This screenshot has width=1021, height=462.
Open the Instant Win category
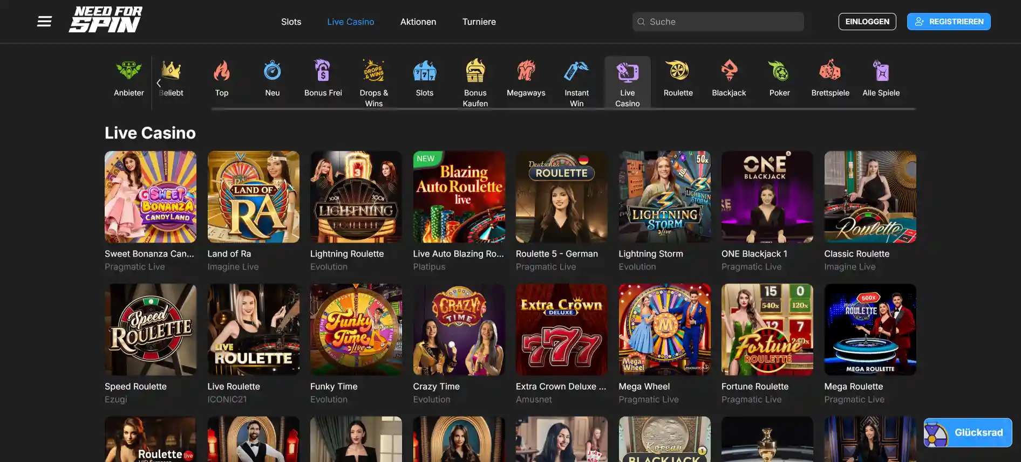[577, 83]
